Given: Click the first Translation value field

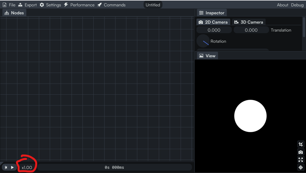Looking at the screenshot, I should coord(214,30).
